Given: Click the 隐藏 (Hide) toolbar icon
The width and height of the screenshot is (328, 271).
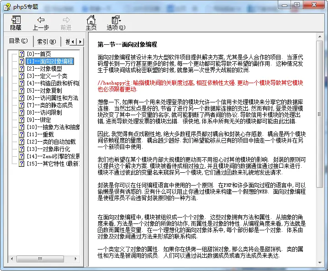Looking at the screenshot, I should tap(16, 22).
